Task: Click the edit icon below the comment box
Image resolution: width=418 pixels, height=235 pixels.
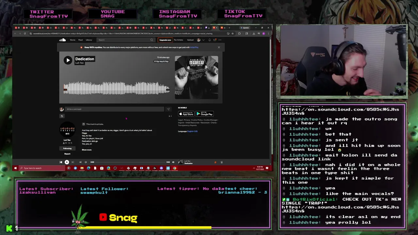Action: point(62,116)
